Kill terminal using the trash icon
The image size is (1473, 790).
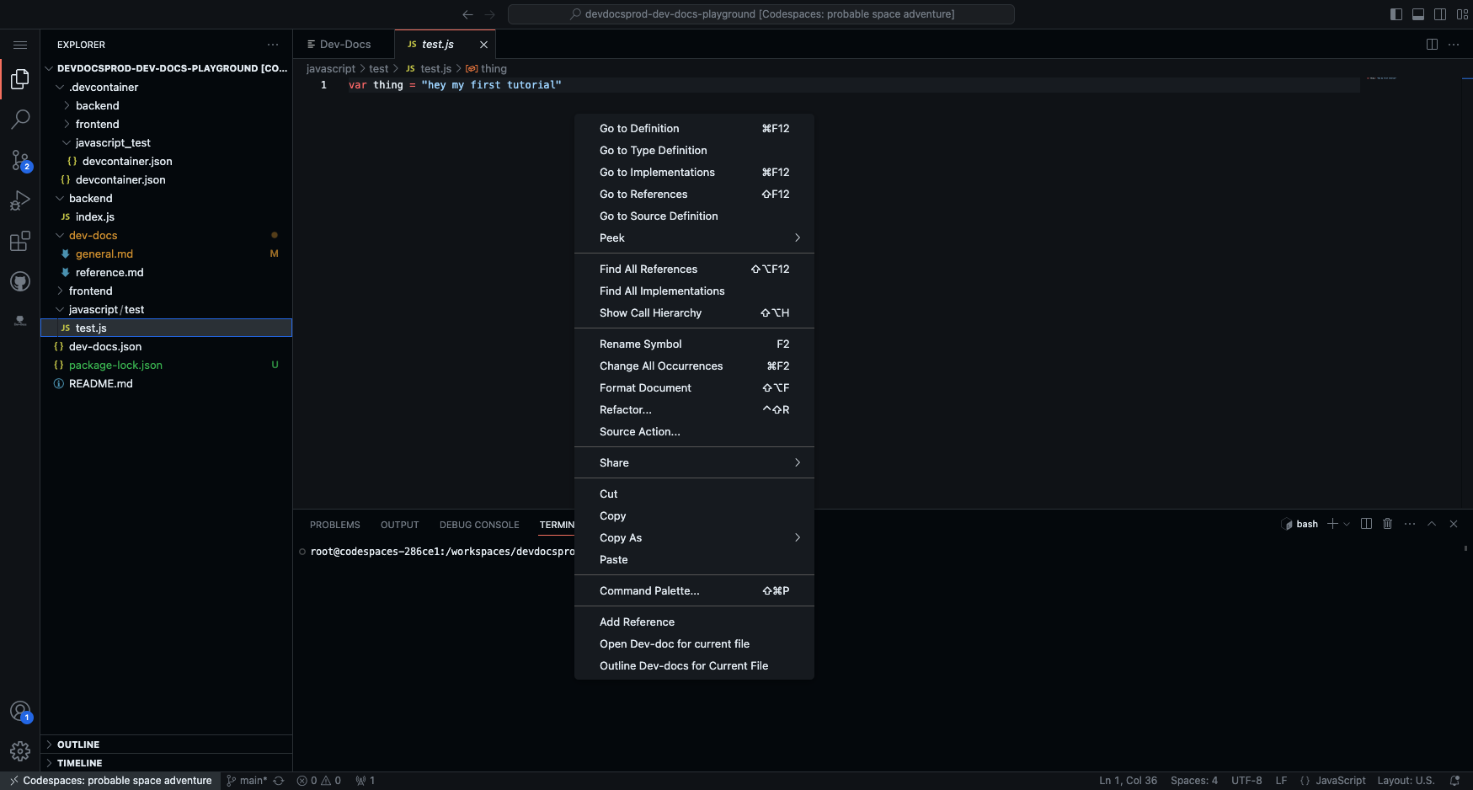(1387, 524)
